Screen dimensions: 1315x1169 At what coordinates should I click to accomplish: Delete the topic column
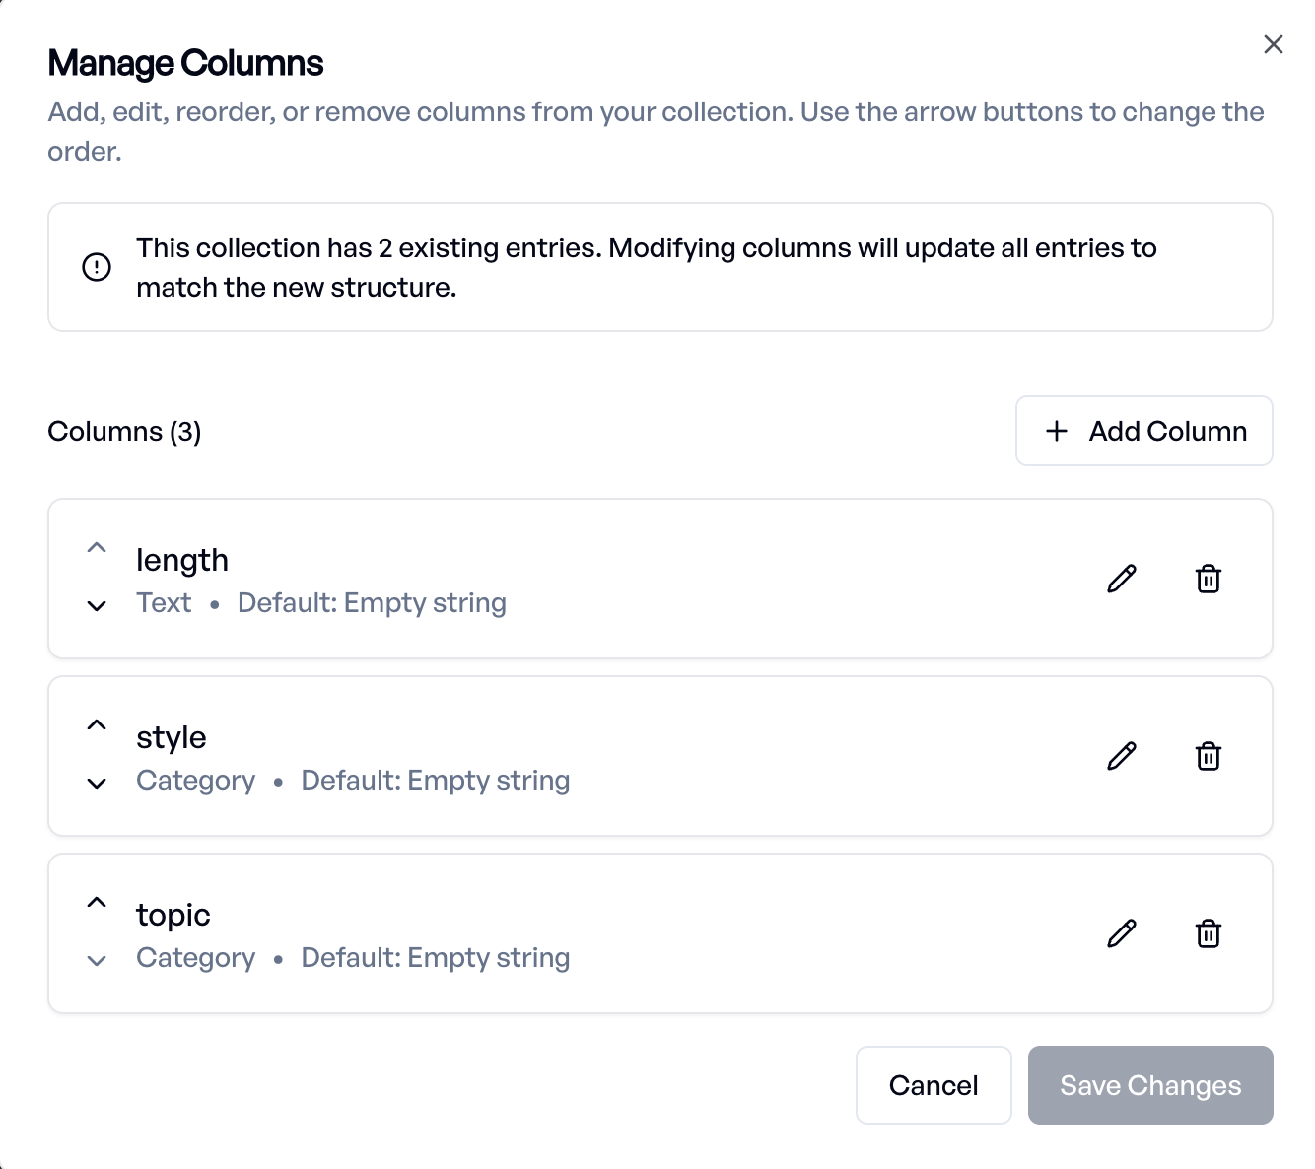pos(1209,933)
